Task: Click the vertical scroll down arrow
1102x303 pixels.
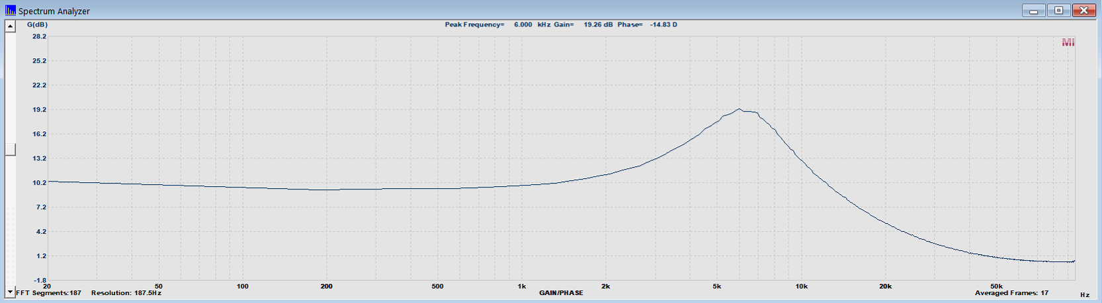Action: pos(10,292)
